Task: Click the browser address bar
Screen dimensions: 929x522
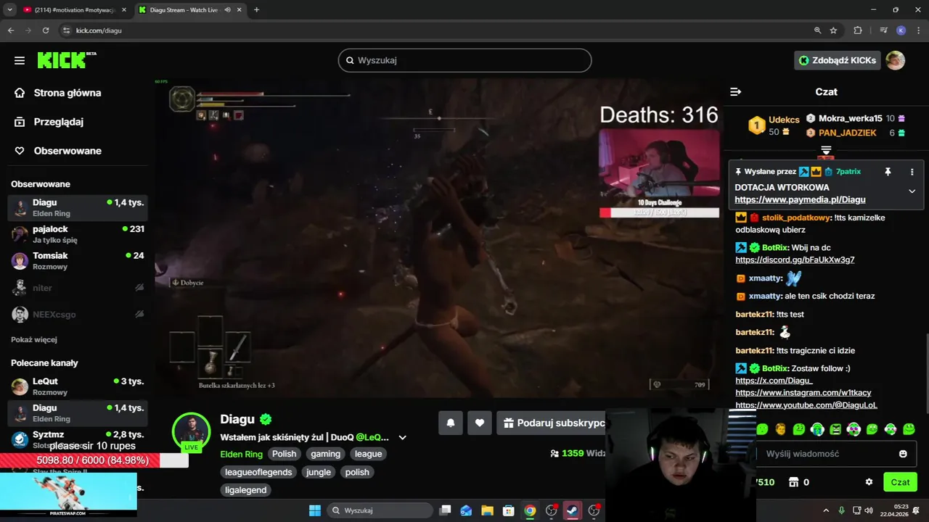Action: (x=435, y=30)
